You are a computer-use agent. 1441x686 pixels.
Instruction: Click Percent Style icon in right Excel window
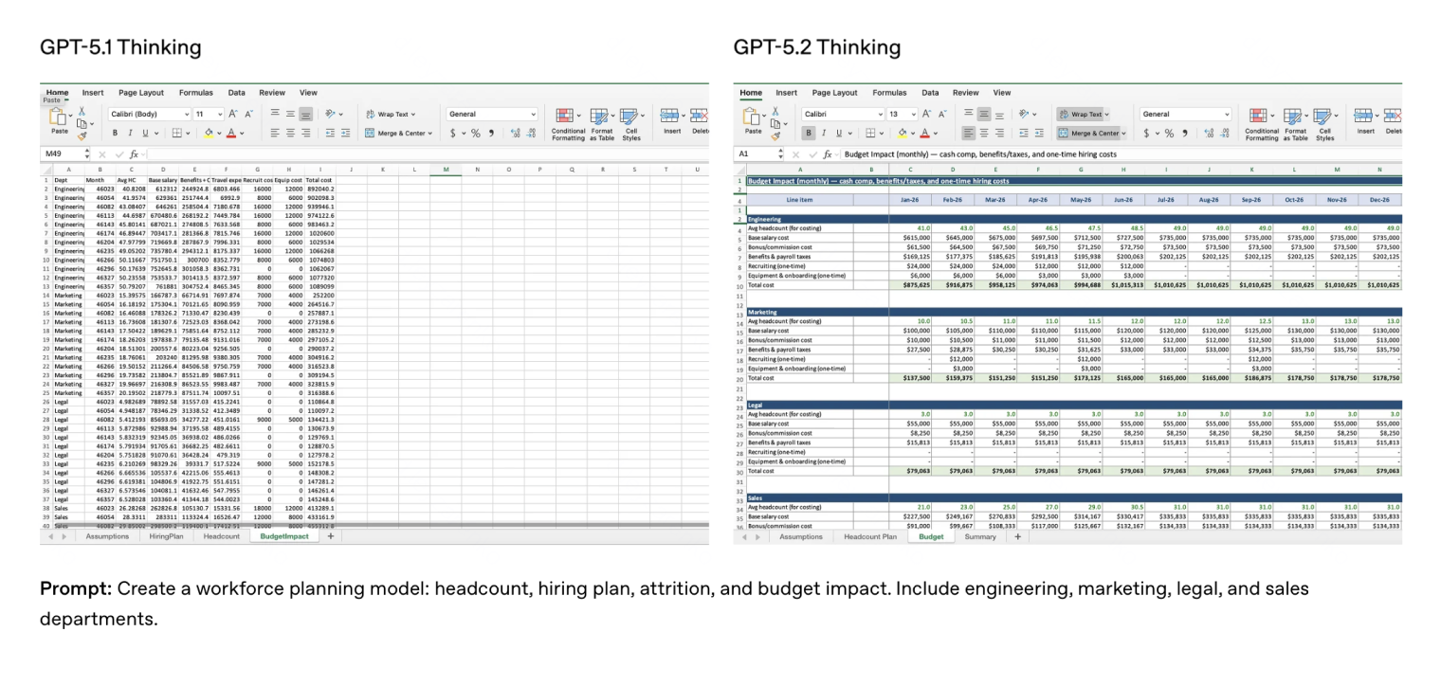[1167, 134]
